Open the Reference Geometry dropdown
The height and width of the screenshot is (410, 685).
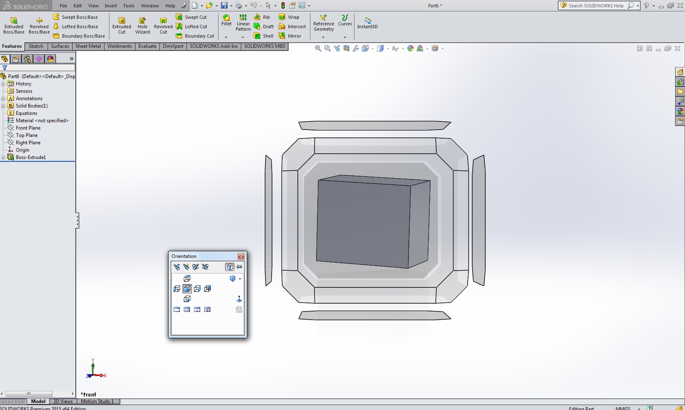pos(324,37)
